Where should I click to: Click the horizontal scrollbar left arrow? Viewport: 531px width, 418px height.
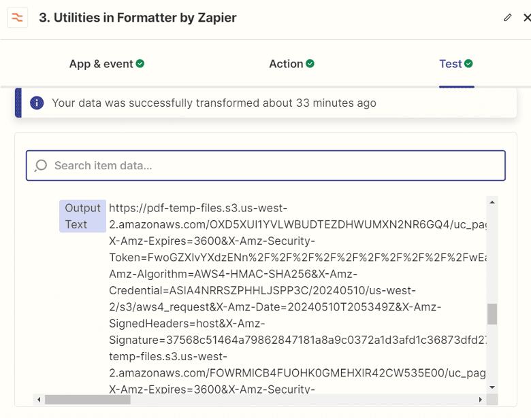click(x=39, y=400)
